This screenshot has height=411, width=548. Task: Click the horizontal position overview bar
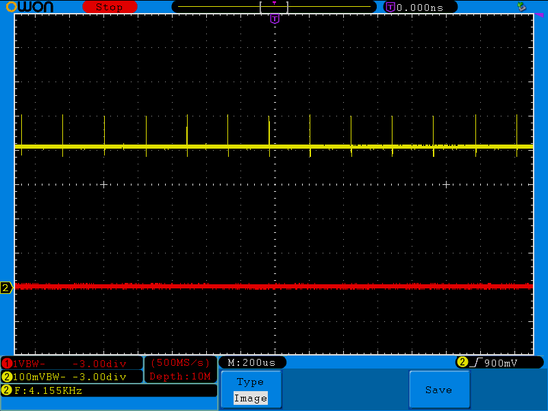pyautogui.click(x=274, y=7)
